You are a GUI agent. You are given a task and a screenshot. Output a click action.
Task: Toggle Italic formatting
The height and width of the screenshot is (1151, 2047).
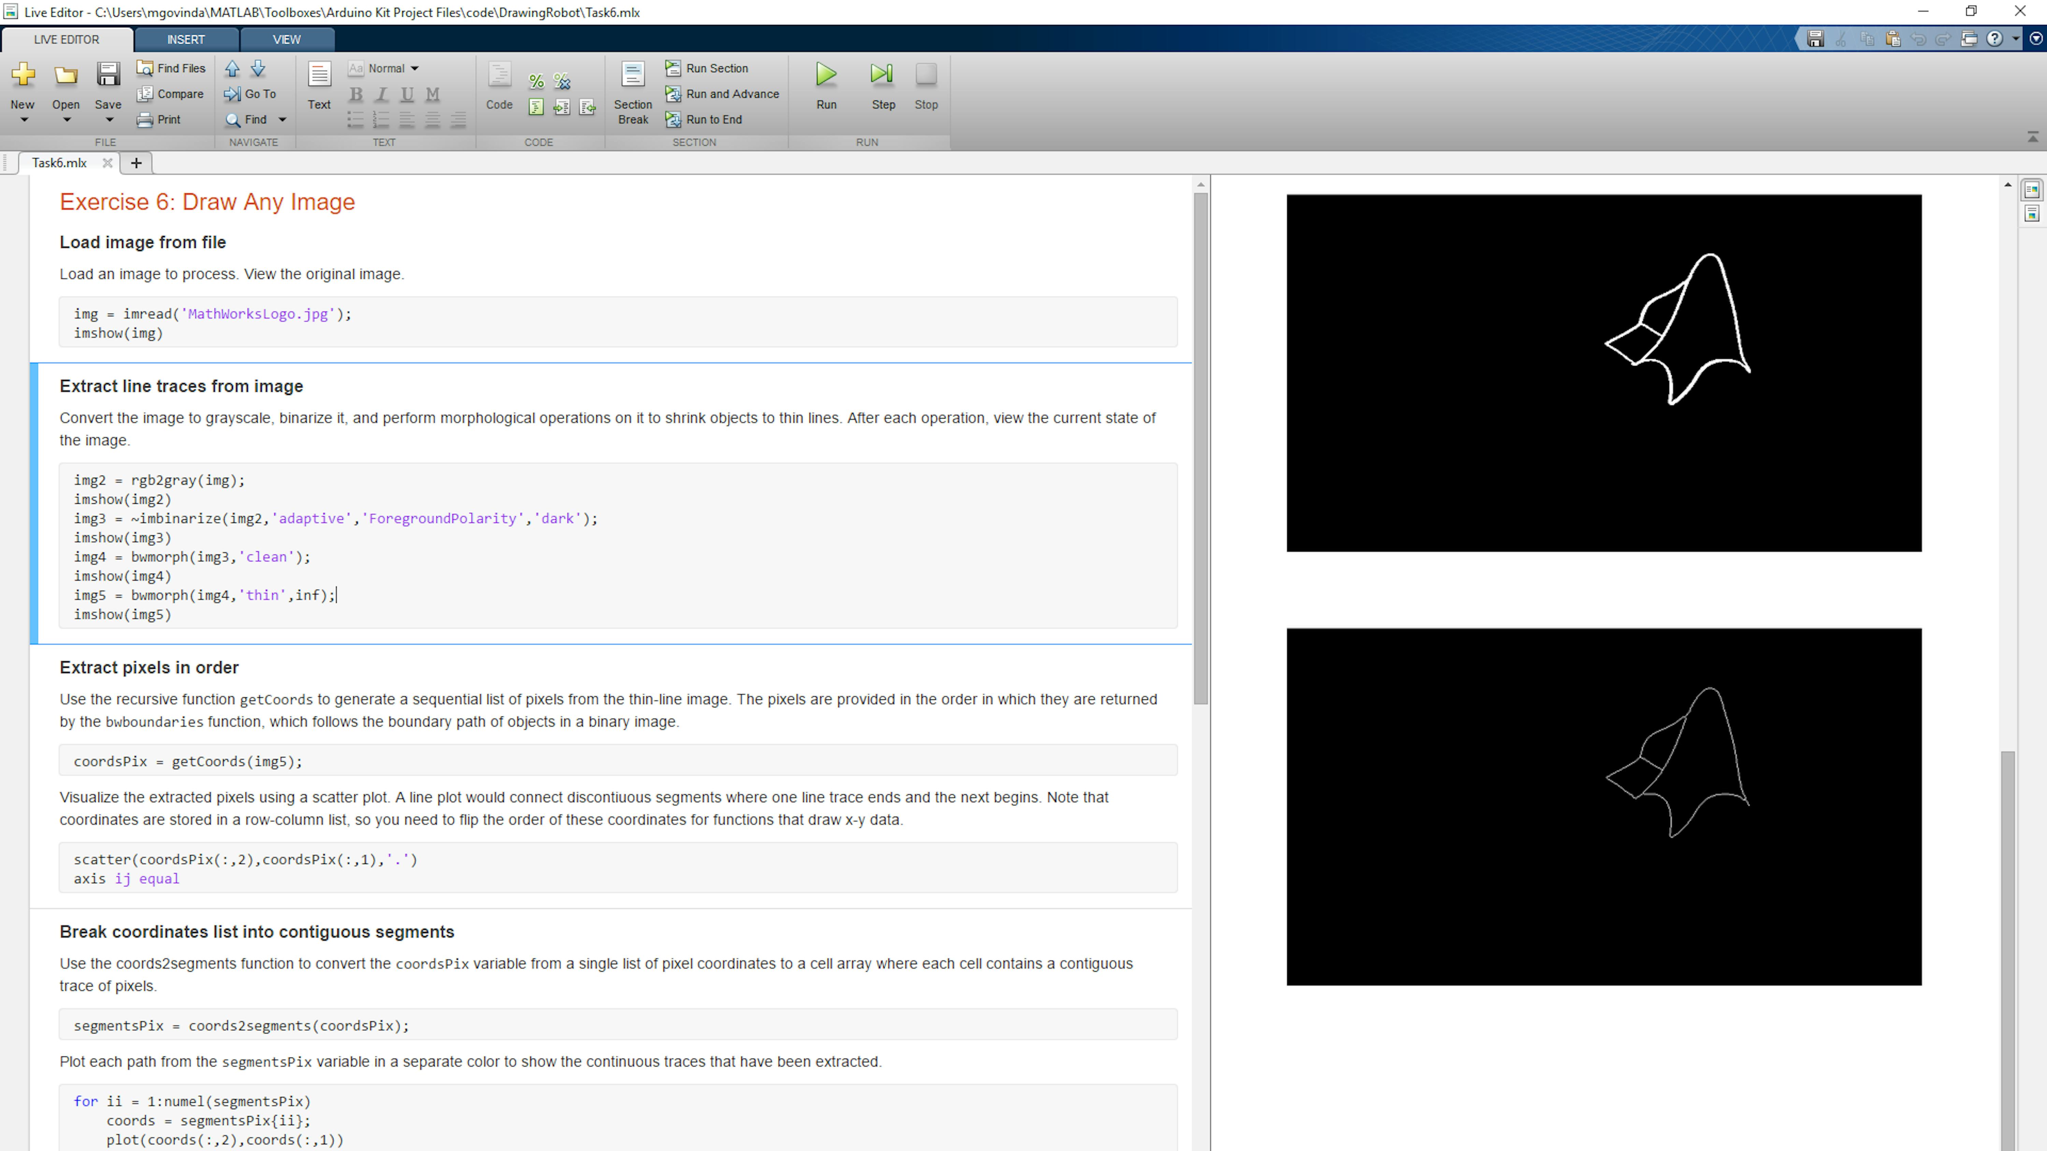coord(381,94)
